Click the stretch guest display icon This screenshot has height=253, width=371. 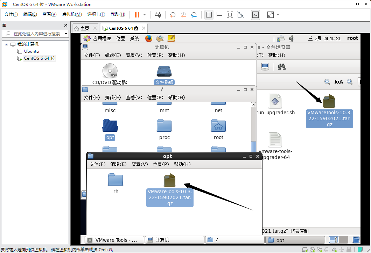271,15
